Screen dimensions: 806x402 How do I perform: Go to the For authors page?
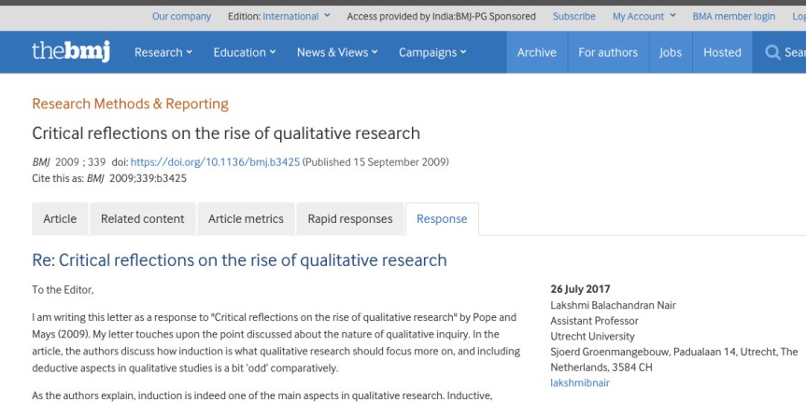point(608,53)
